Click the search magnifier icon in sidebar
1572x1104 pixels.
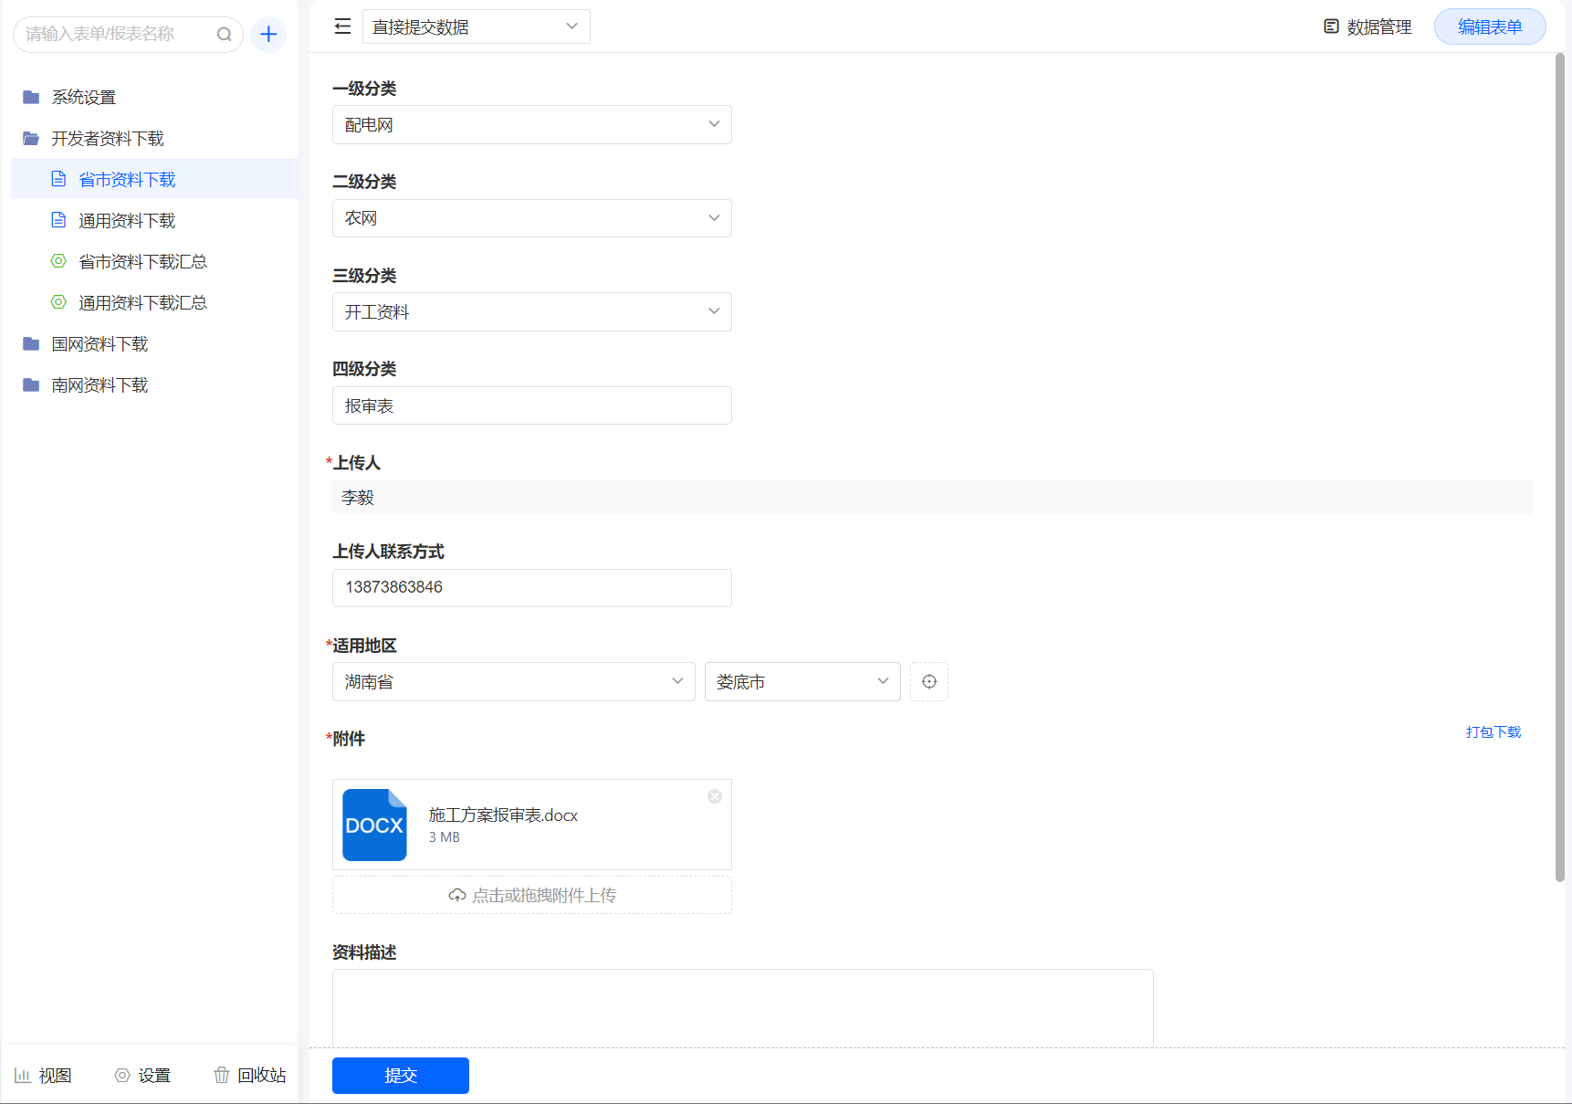[x=224, y=35]
